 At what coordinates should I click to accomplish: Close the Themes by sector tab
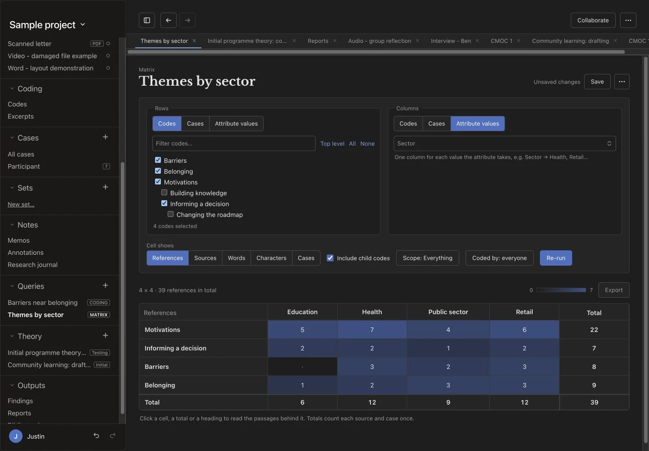194,41
